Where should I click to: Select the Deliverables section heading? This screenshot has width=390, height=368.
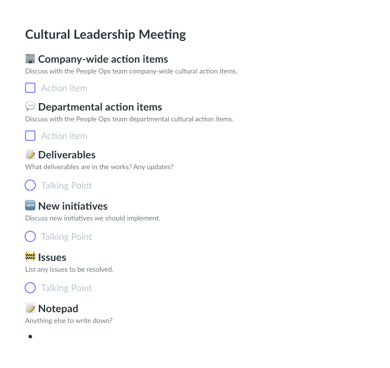point(67,155)
